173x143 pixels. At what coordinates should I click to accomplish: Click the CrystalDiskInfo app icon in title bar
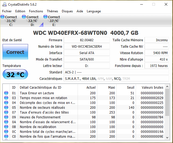(x=5, y=4)
